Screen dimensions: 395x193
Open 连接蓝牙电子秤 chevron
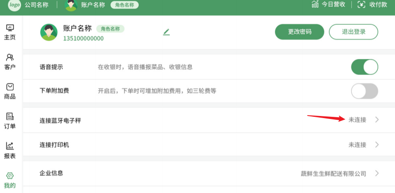377,120
